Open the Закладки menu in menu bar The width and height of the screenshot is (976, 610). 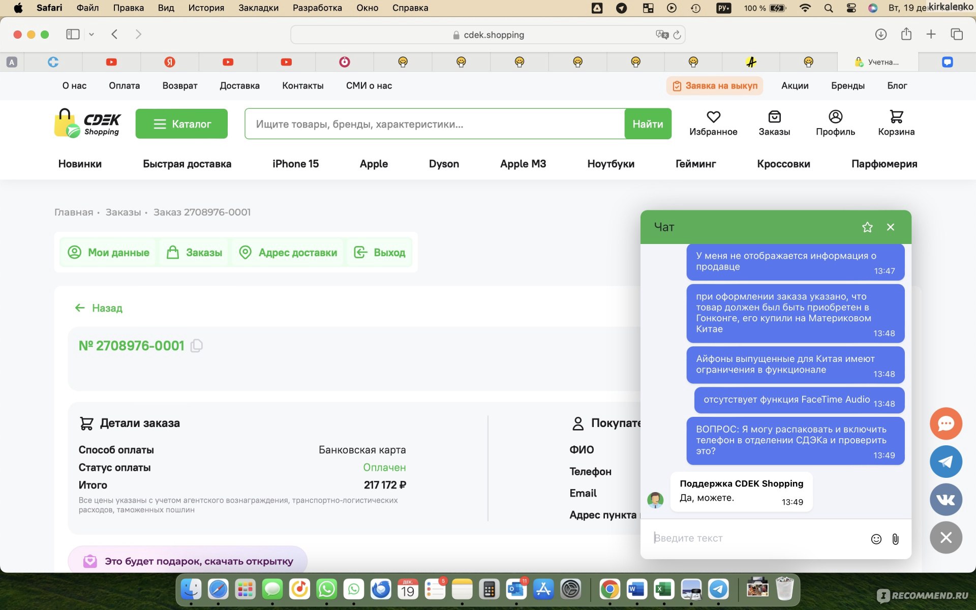coord(258,8)
